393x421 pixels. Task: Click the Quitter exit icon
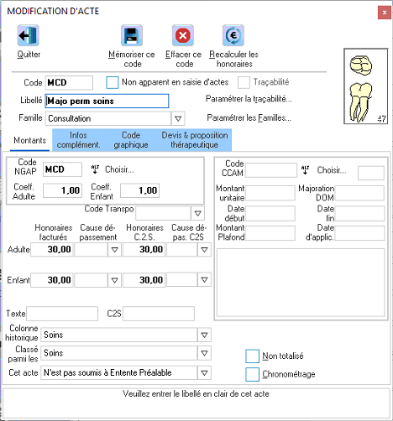tap(28, 35)
